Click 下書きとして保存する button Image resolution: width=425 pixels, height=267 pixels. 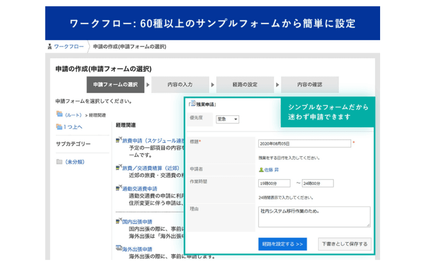[344, 244]
